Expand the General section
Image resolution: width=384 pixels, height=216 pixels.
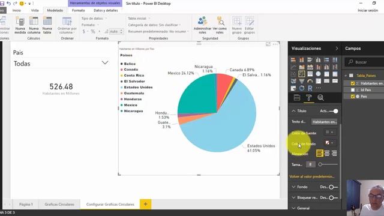[x=293, y=208]
